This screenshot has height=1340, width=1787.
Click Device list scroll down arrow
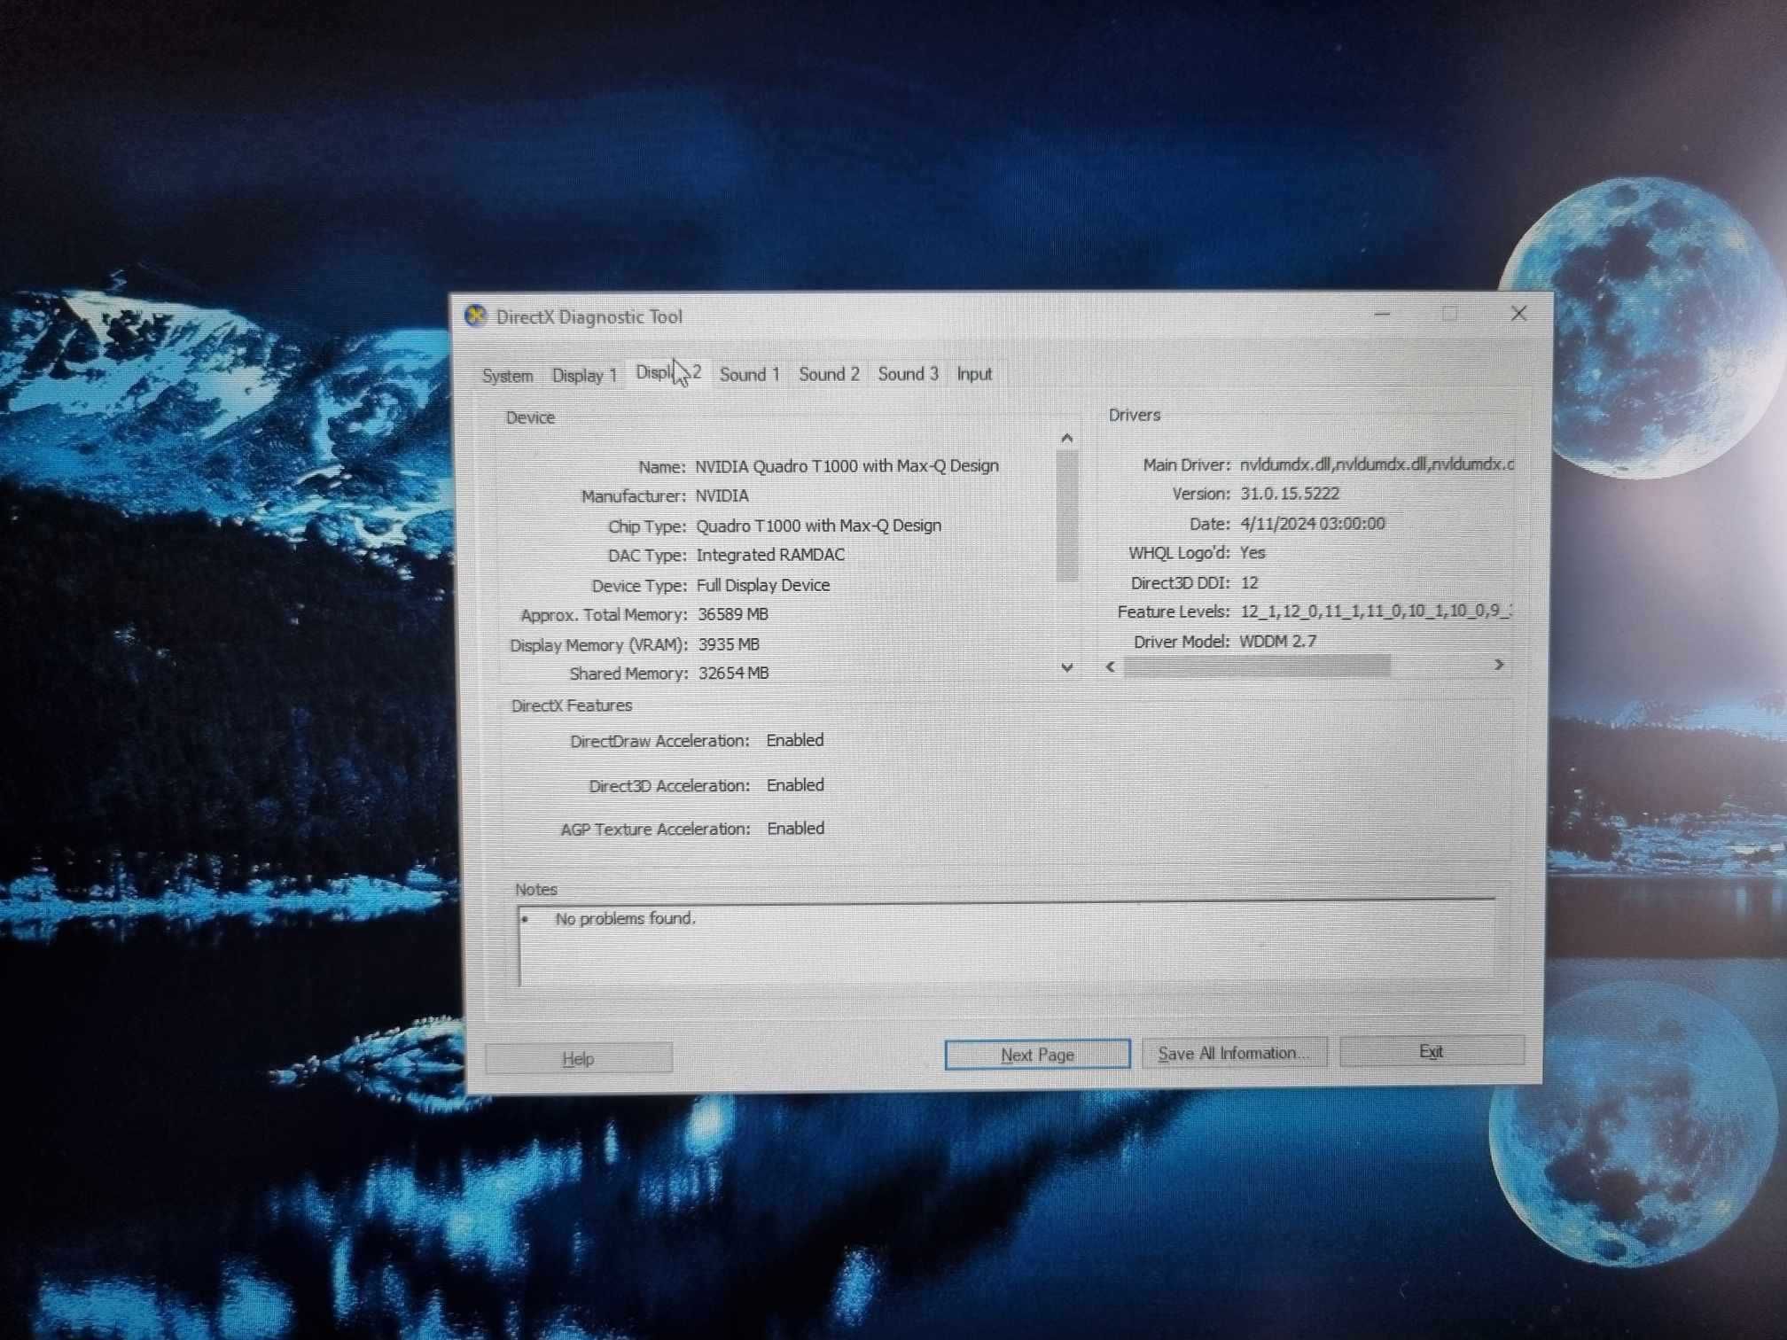point(1067,667)
